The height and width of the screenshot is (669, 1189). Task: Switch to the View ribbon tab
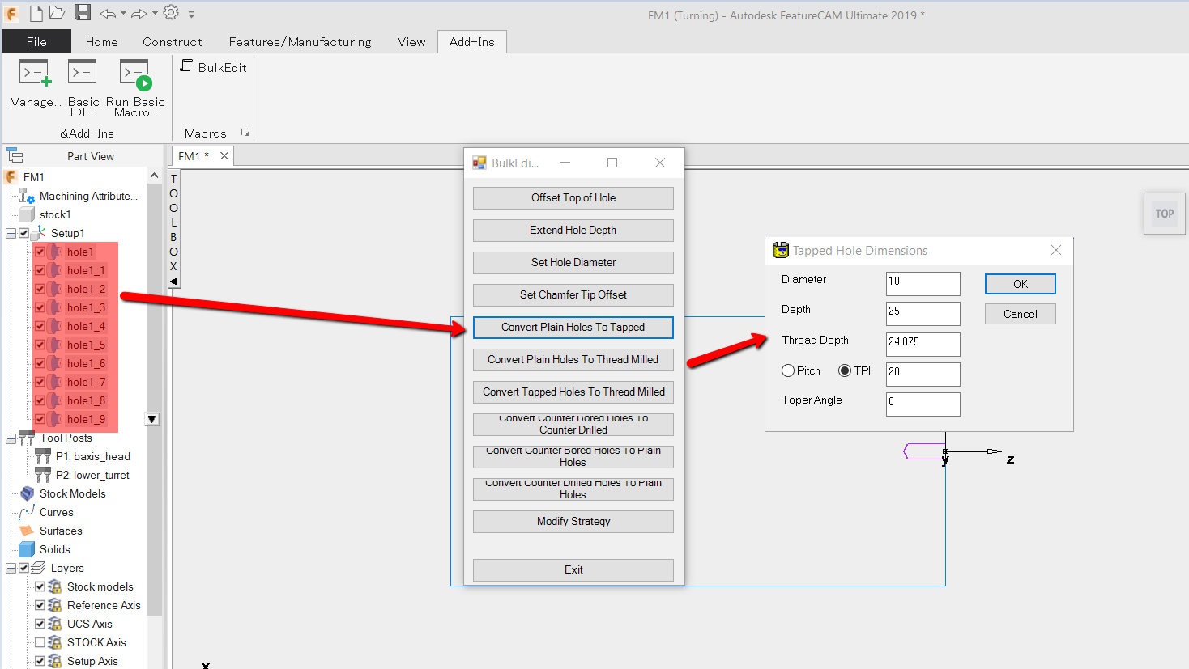pyautogui.click(x=411, y=41)
